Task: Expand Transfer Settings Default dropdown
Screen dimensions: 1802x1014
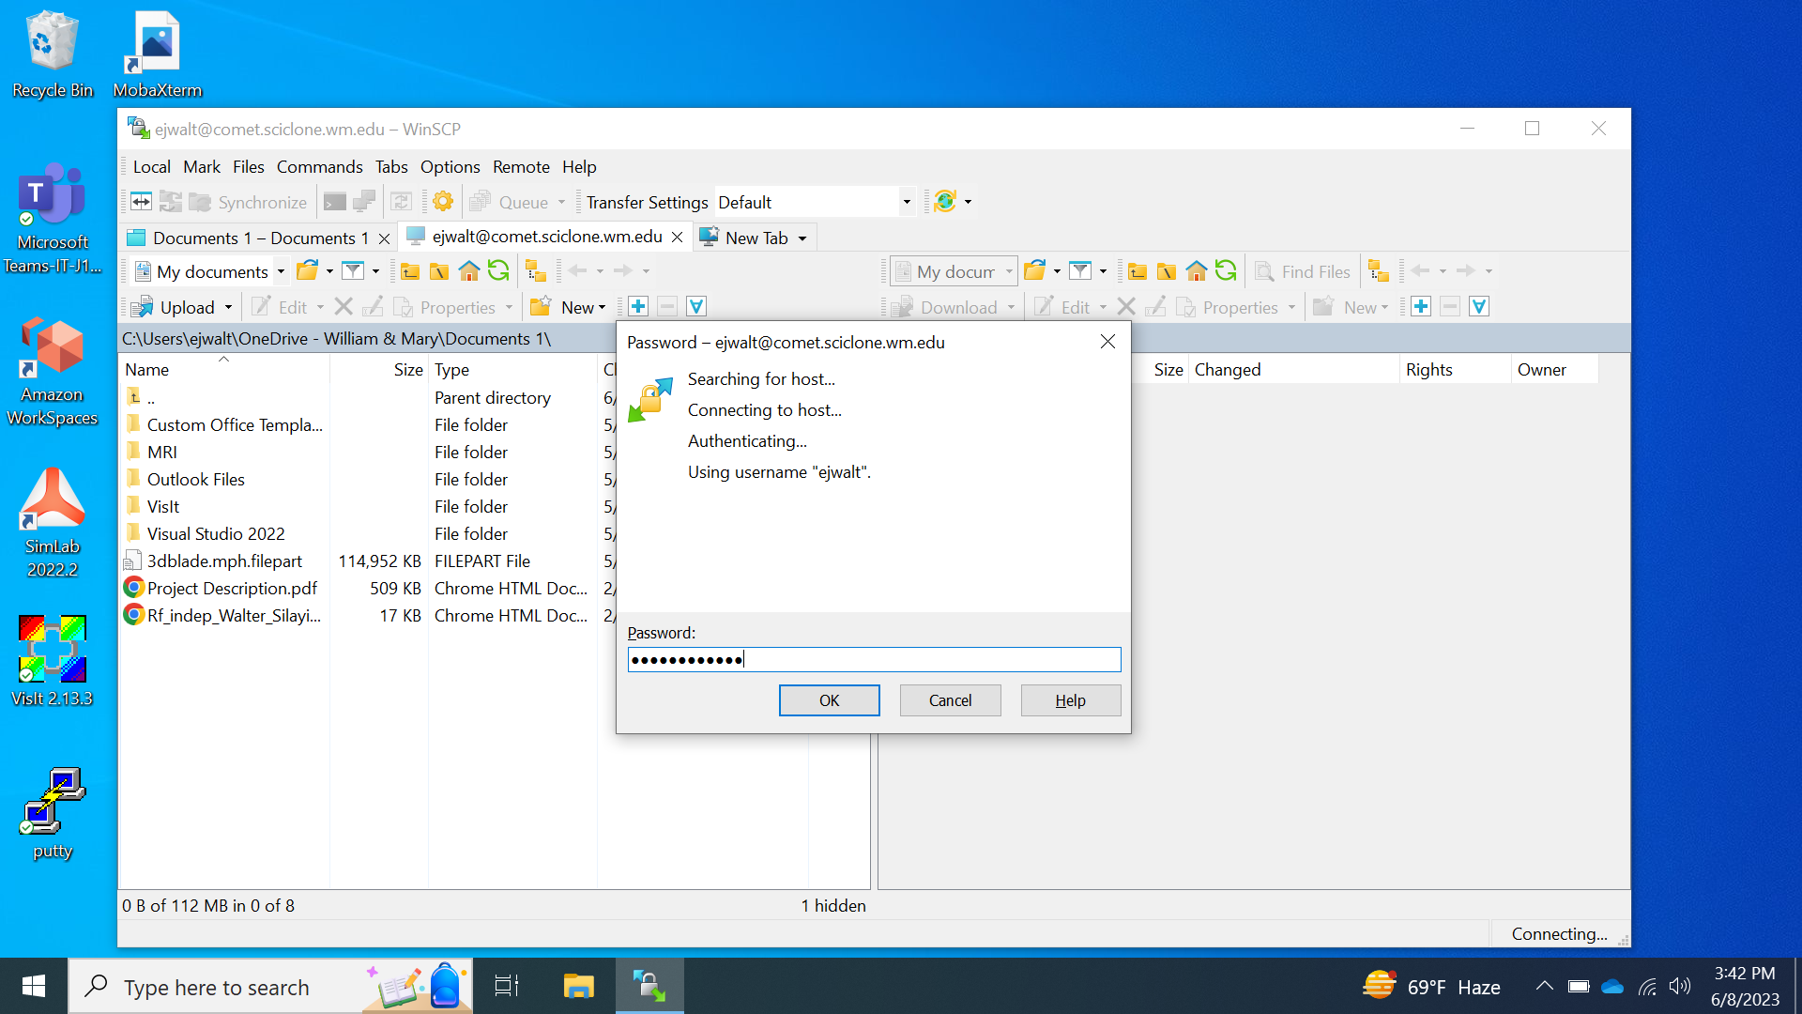Action: point(906,202)
